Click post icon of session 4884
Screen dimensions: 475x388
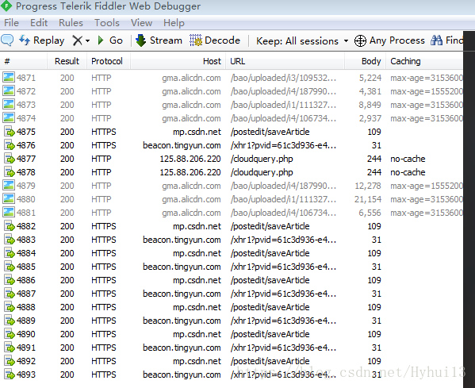[10, 253]
